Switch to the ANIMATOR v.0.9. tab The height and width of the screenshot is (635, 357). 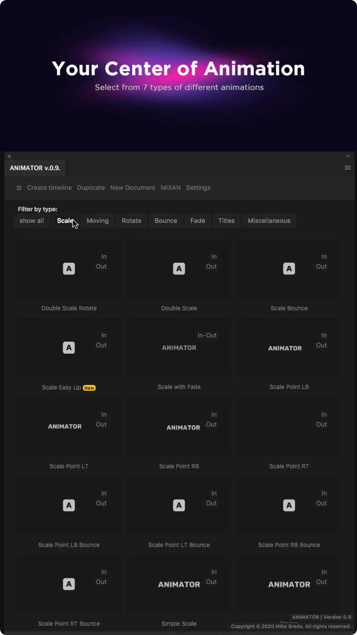(35, 168)
